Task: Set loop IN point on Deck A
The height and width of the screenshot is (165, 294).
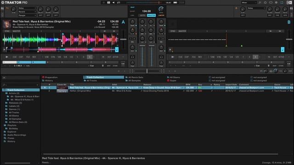Action: click(103, 57)
